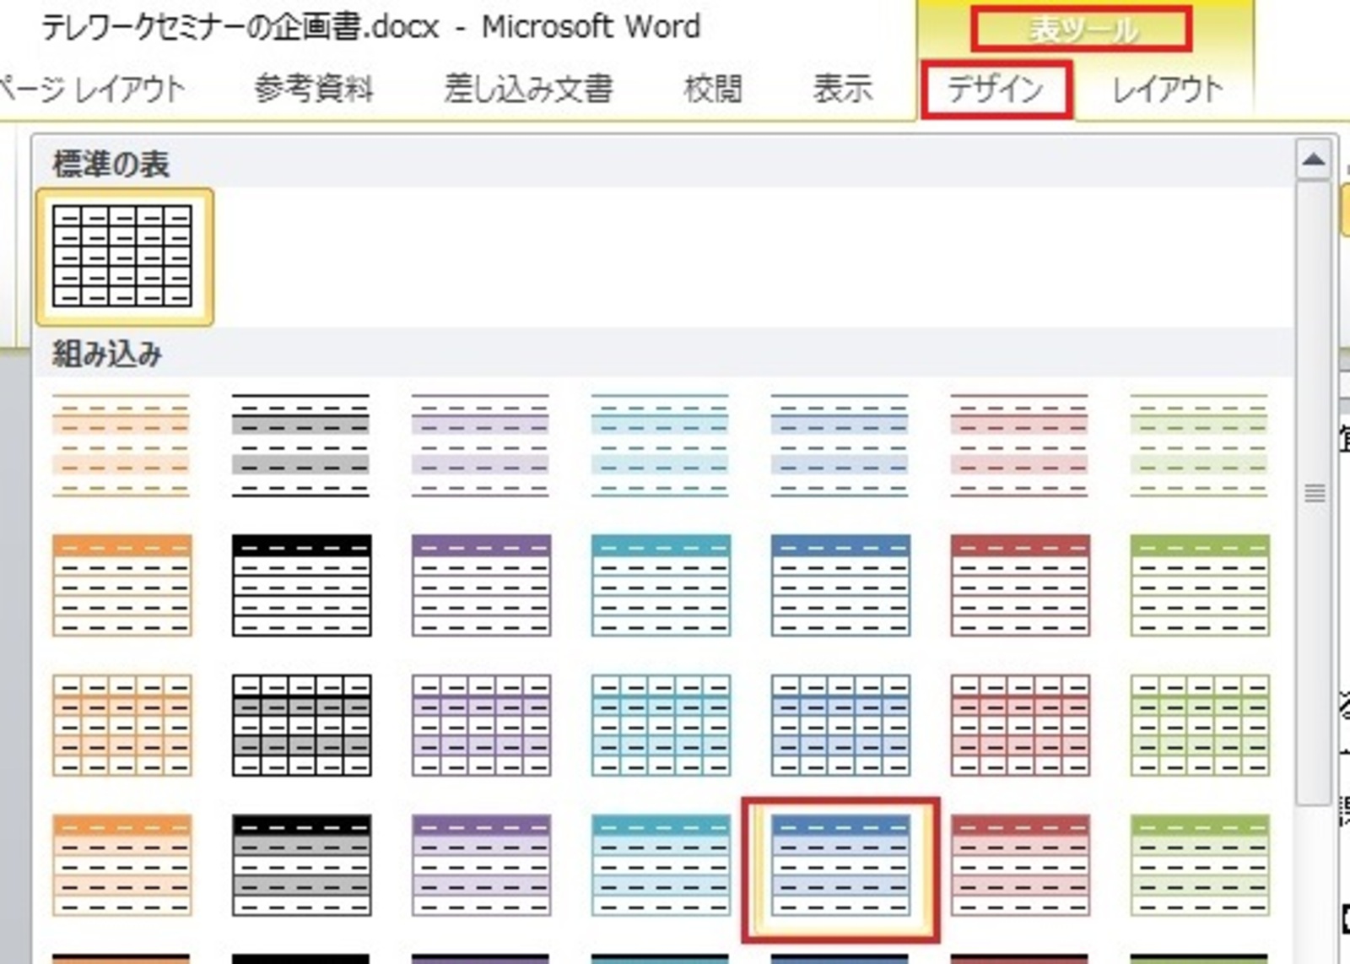Pick purple light grid style in third row
The image size is (1350, 964).
481,725
